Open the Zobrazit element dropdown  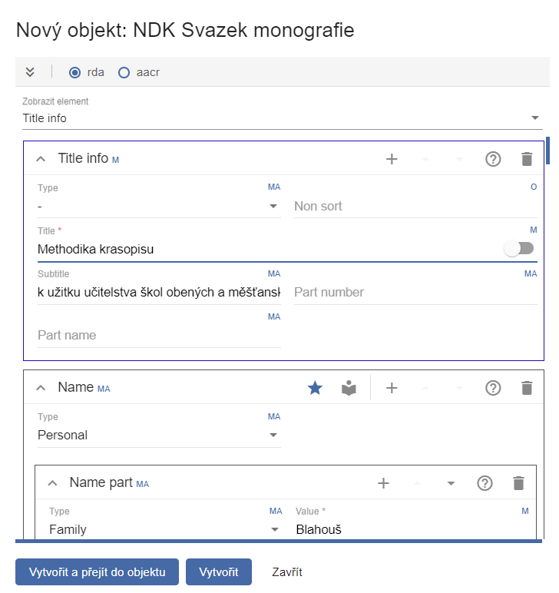[282, 118]
